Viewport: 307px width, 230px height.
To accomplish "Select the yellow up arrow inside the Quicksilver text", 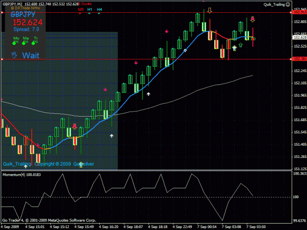I will point(81,165).
